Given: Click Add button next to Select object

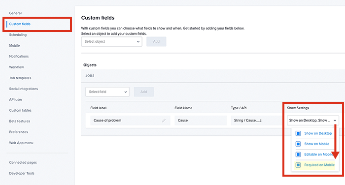Looking at the screenshot, I should coord(156,41).
